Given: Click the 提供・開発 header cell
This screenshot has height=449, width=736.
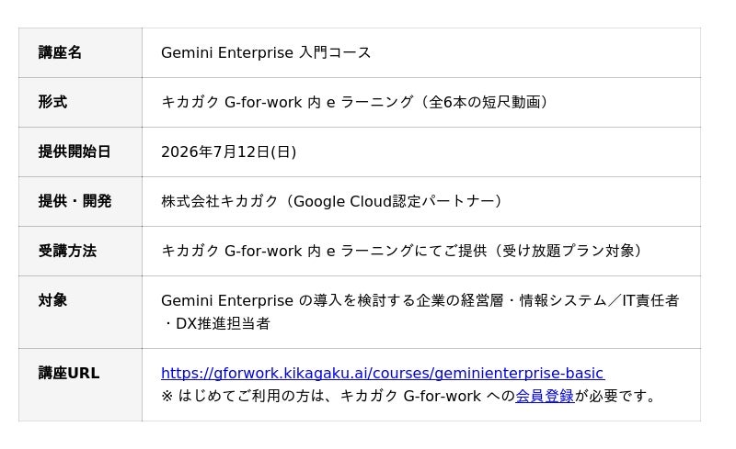Looking at the screenshot, I should [80, 201].
